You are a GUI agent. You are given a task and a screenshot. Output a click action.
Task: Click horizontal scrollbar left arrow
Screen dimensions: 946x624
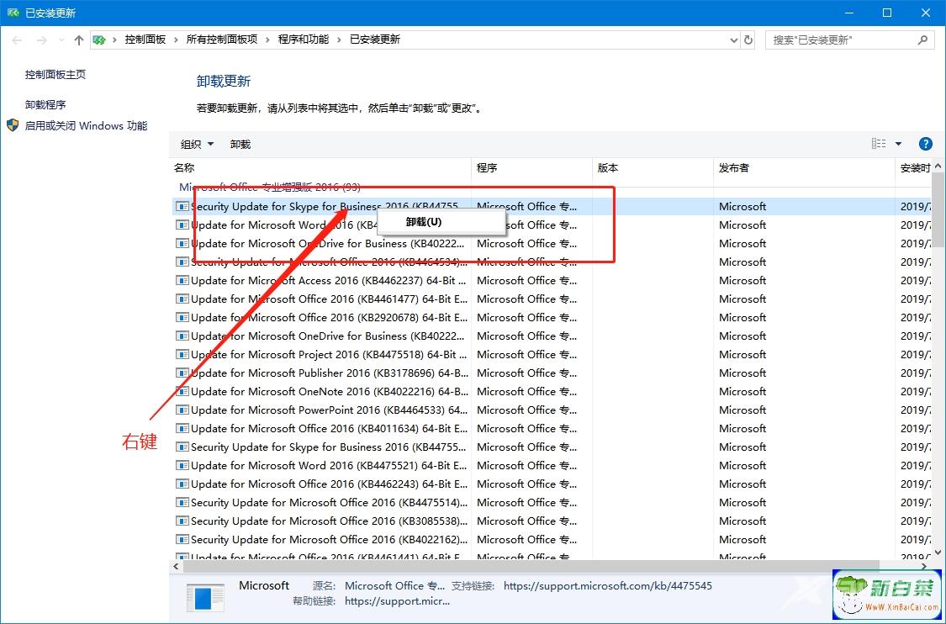point(177,566)
